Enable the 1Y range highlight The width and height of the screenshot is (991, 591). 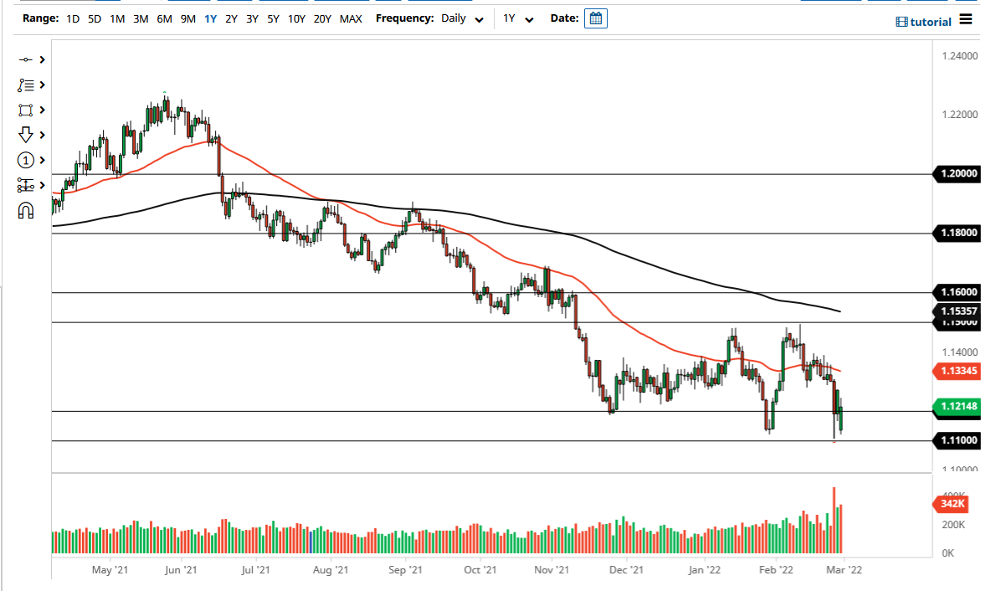coord(210,18)
